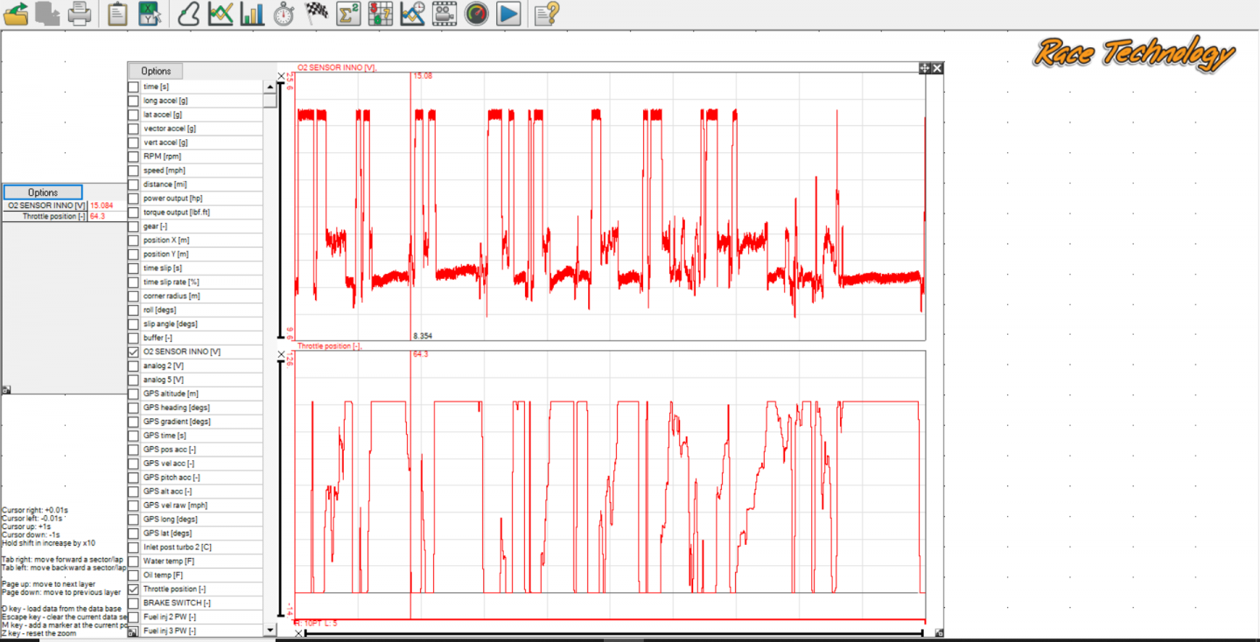The height and width of the screenshot is (642, 1260).
Task: Open the XY graph tool
Action: [150, 13]
